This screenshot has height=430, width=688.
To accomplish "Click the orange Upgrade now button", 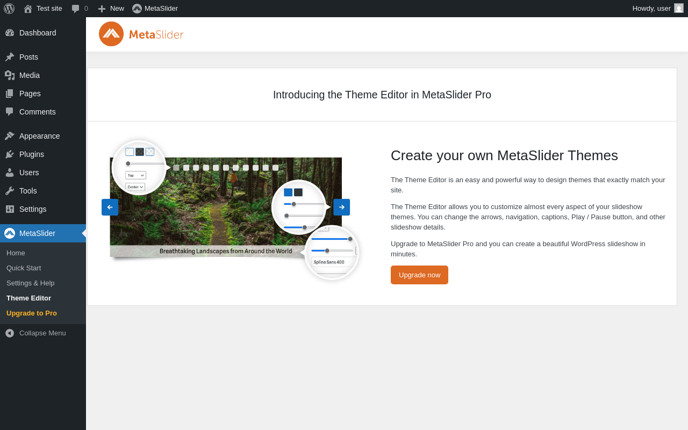I will [419, 275].
